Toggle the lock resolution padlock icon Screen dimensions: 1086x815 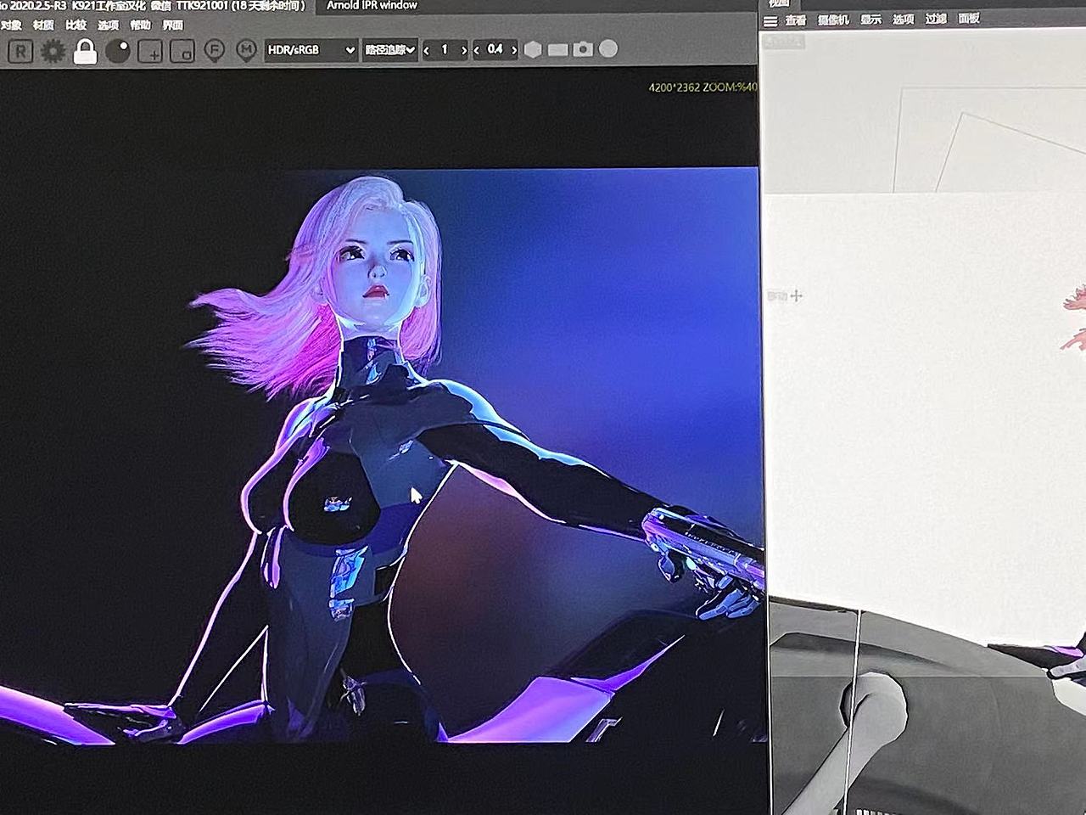coord(85,51)
